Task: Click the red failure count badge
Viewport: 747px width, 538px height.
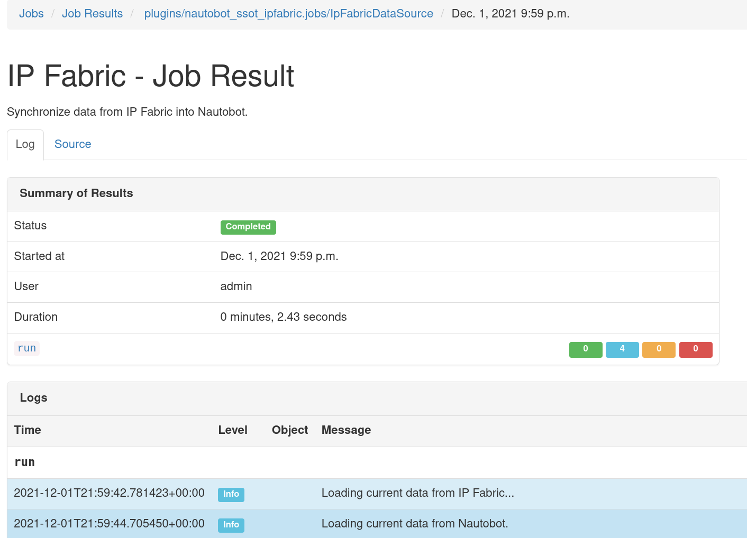Action: pos(696,349)
